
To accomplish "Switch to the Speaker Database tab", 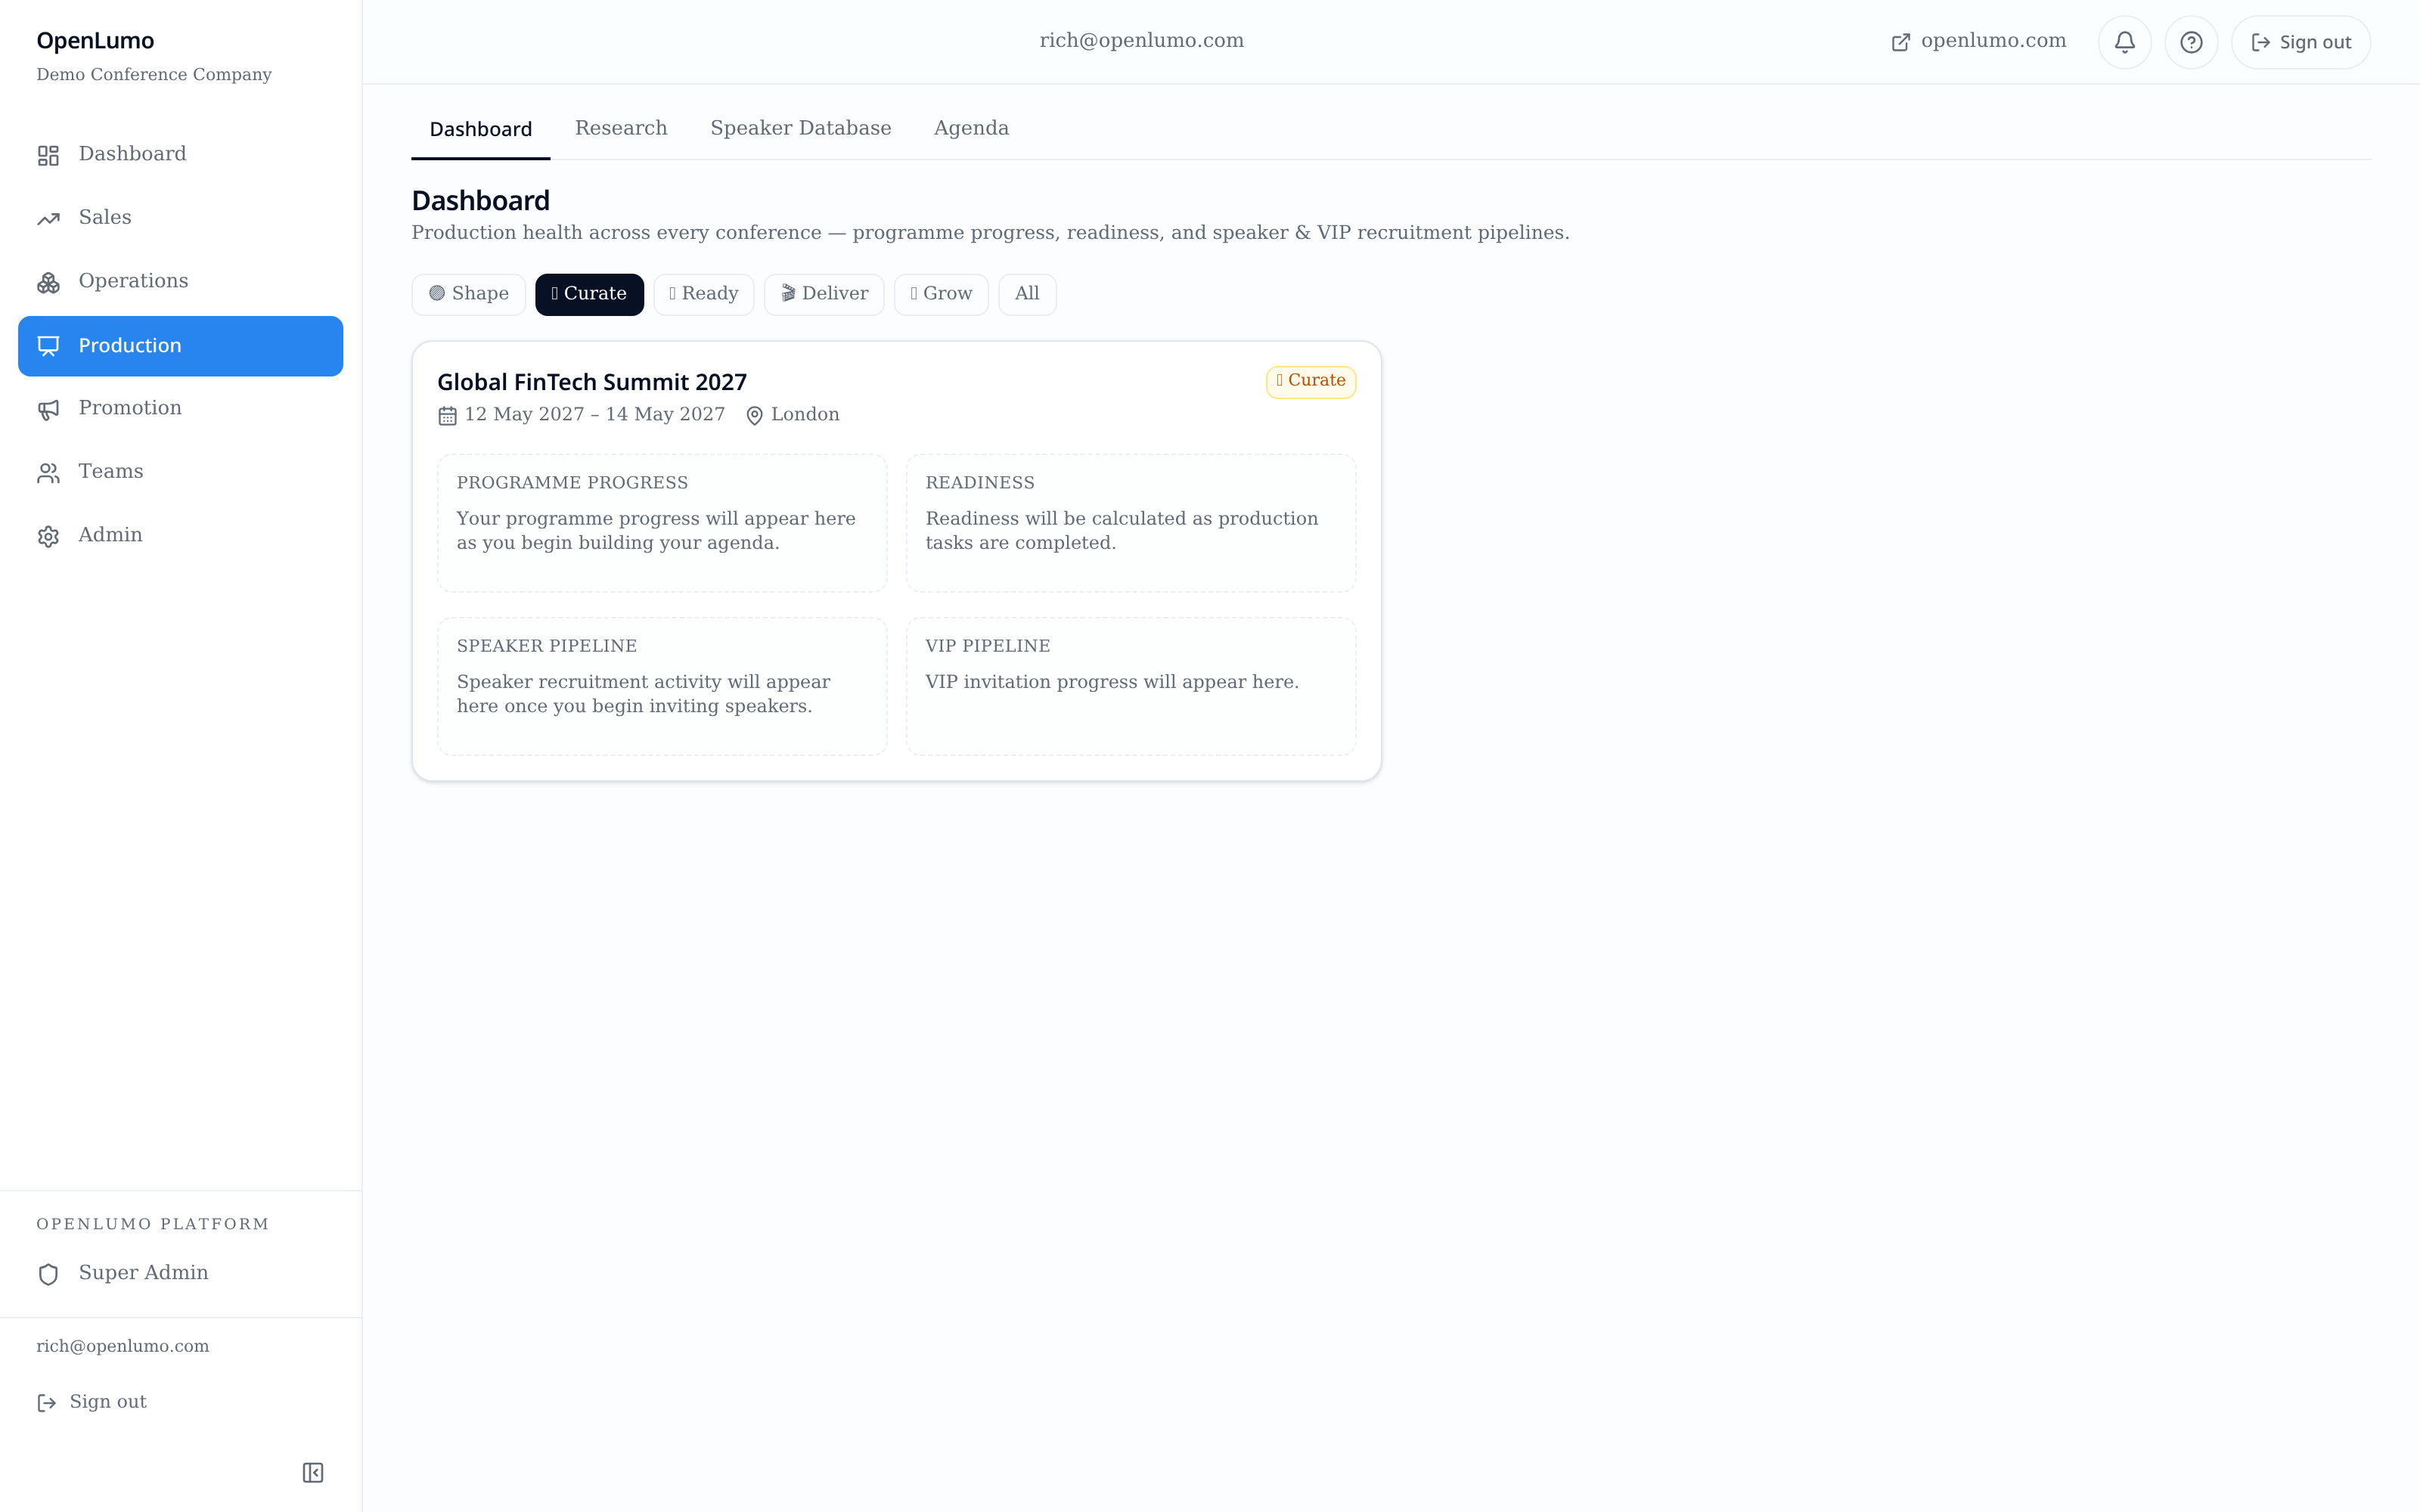I will point(800,128).
